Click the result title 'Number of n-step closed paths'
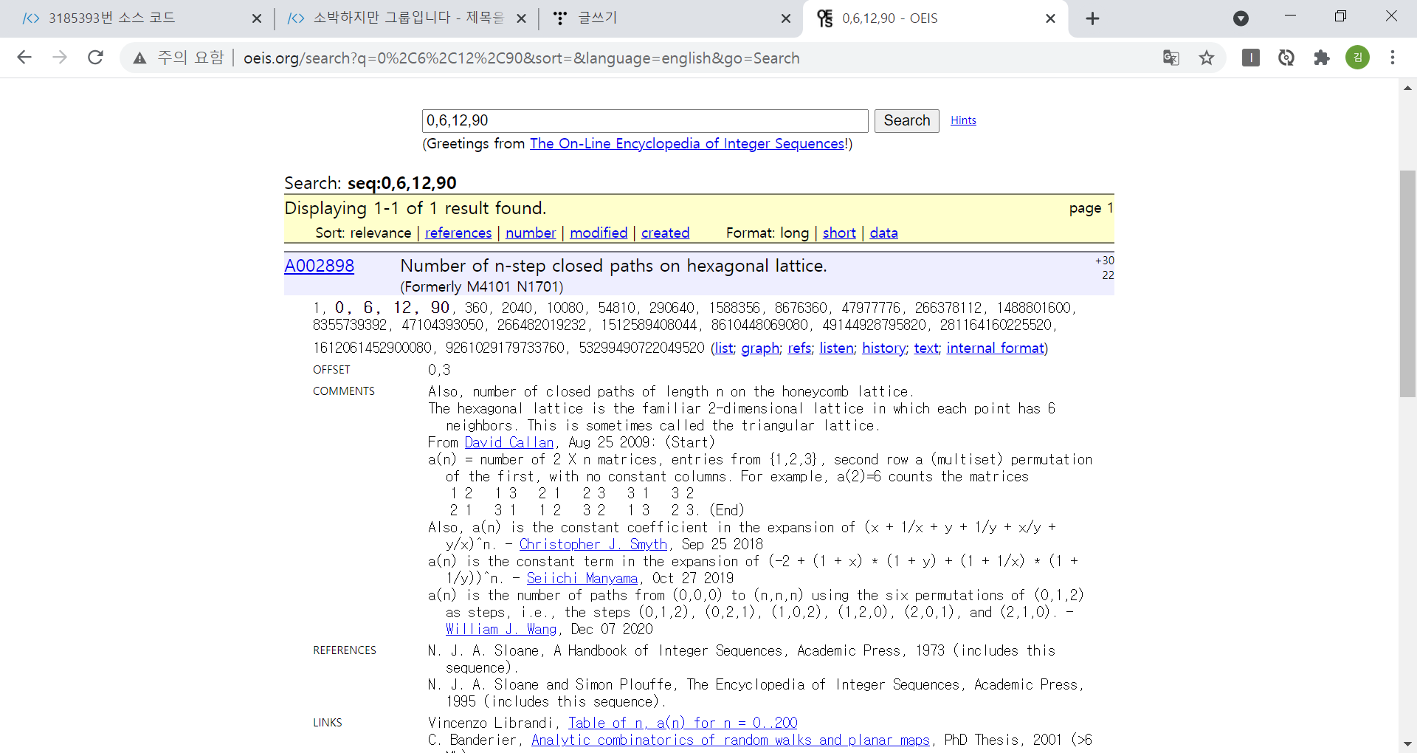Image resolution: width=1417 pixels, height=753 pixels. tap(613, 266)
